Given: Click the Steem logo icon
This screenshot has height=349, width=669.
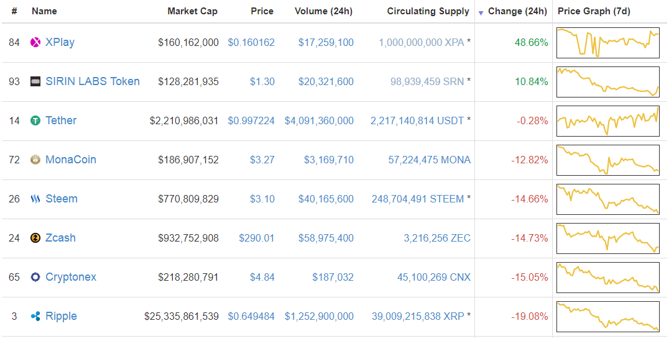Looking at the screenshot, I should (35, 199).
